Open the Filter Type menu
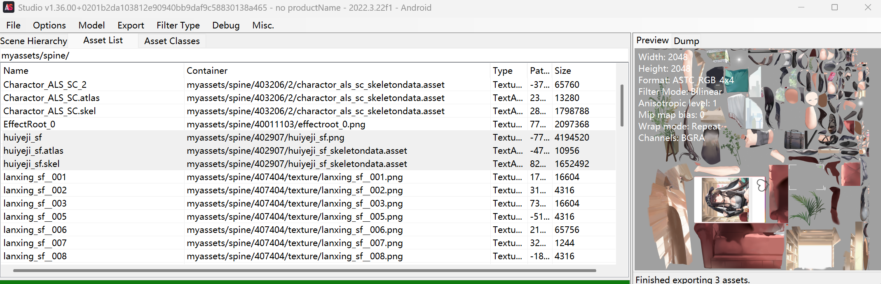Image resolution: width=881 pixels, height=284 pixels. click(178, 26)
